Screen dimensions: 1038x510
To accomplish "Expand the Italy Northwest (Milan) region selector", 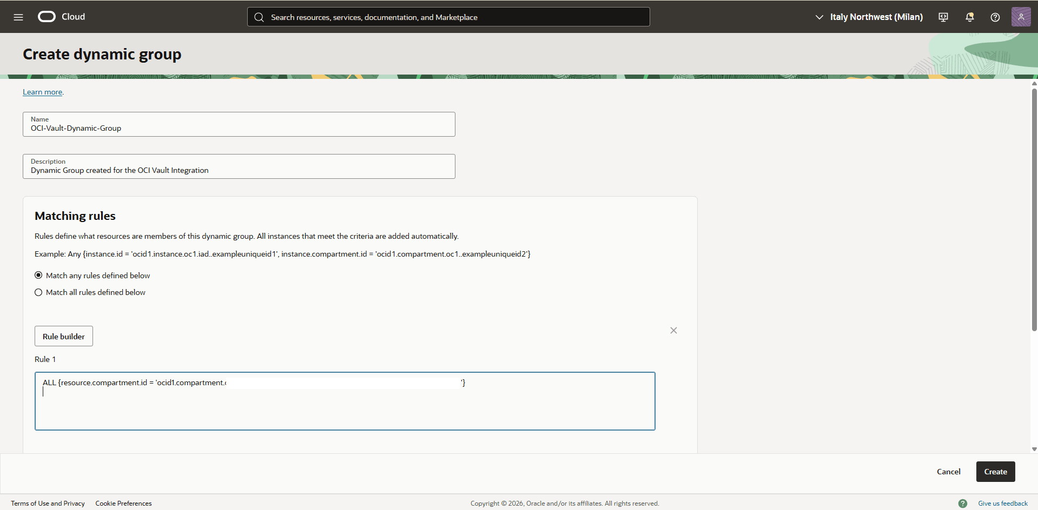I will [869, 17].
